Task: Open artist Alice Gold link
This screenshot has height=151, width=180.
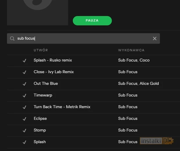Action: pyautogui.click(x=149, y=83)
